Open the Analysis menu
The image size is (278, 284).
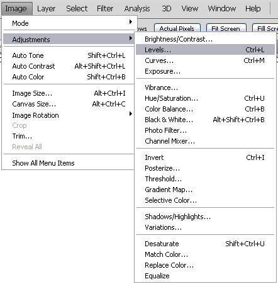point(137,9)
